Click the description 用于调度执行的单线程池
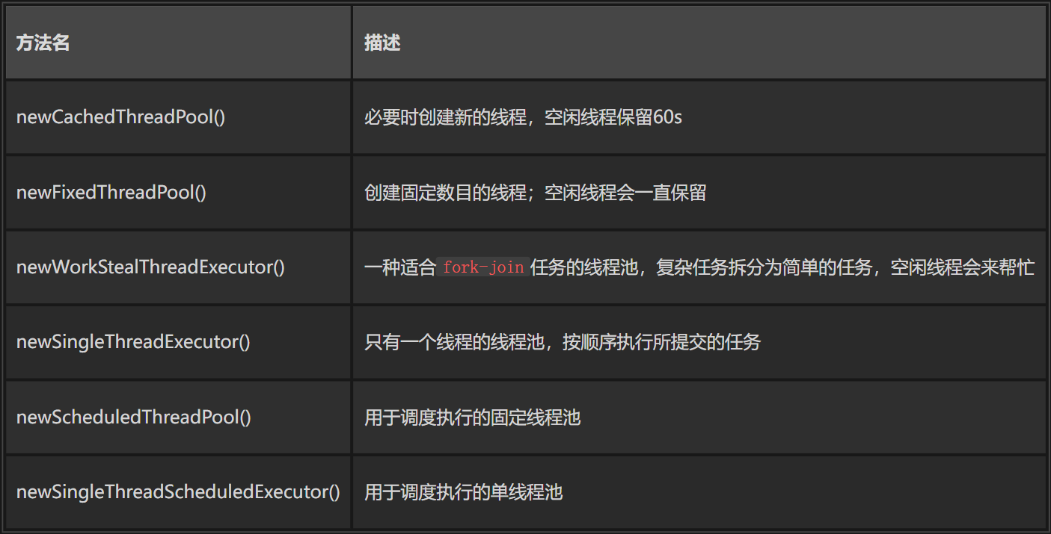Image resolution: width=1051 pixels, height=534 pixels. (x=463, y=492)
